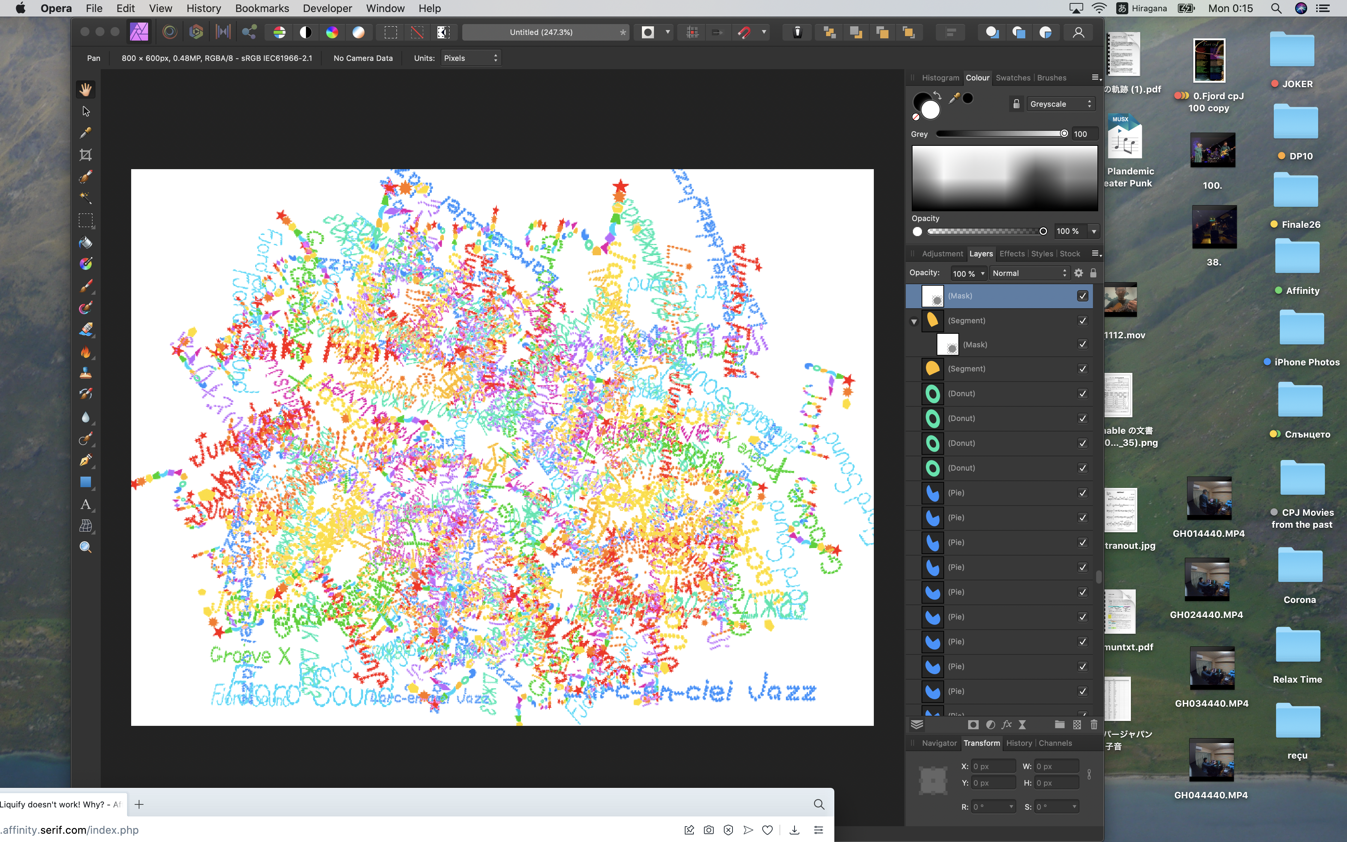1347x842 pixels.
Task: Select the Erase Brush tool
Action: click(86, 330)
